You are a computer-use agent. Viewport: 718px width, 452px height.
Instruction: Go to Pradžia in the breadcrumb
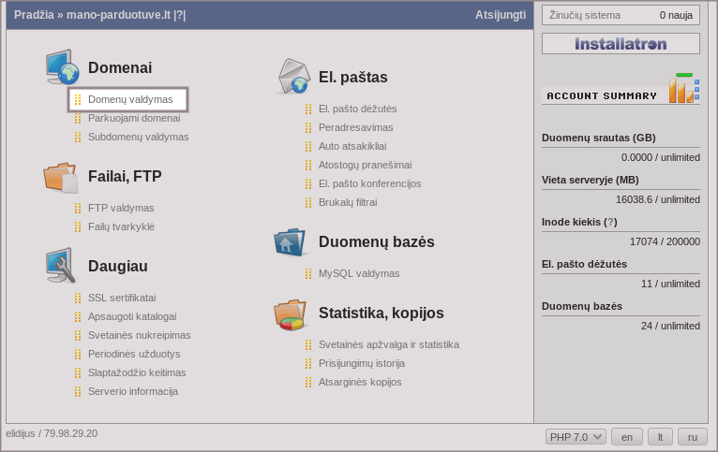34,15
